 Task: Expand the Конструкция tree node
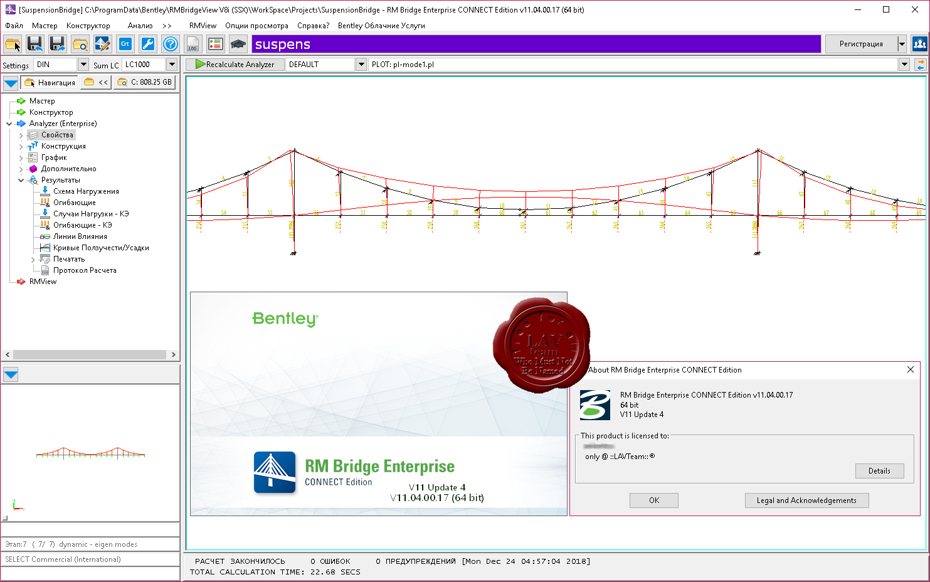21,146
